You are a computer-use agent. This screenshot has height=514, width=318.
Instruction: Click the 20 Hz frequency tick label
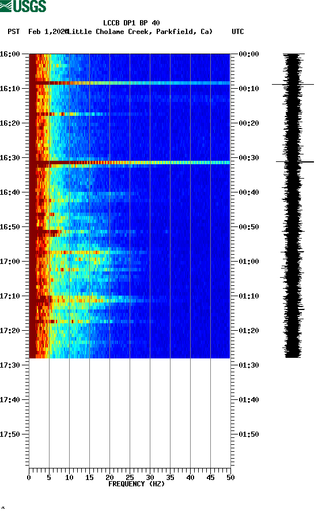pos(109,478)
